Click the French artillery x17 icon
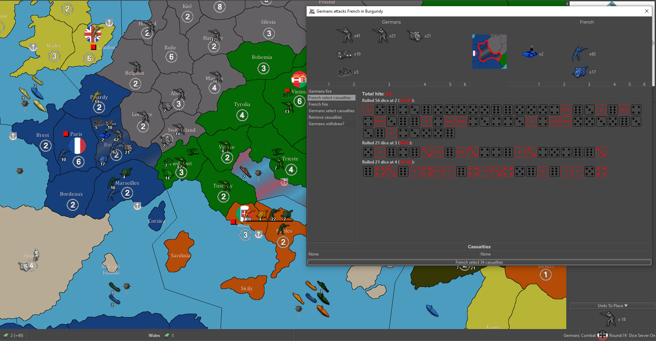Viewport: 656px width, 341px height. 579,72
